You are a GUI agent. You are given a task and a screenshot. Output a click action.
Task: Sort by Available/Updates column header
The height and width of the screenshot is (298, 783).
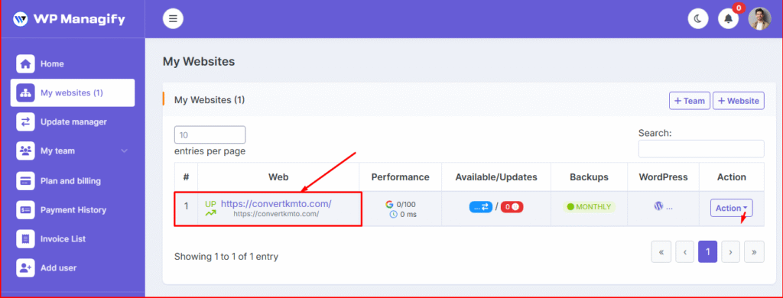tap(495, 177)
